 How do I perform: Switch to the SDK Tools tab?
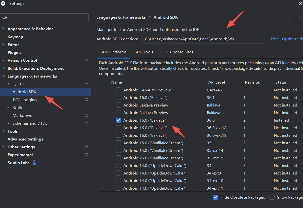coord(144,52)
